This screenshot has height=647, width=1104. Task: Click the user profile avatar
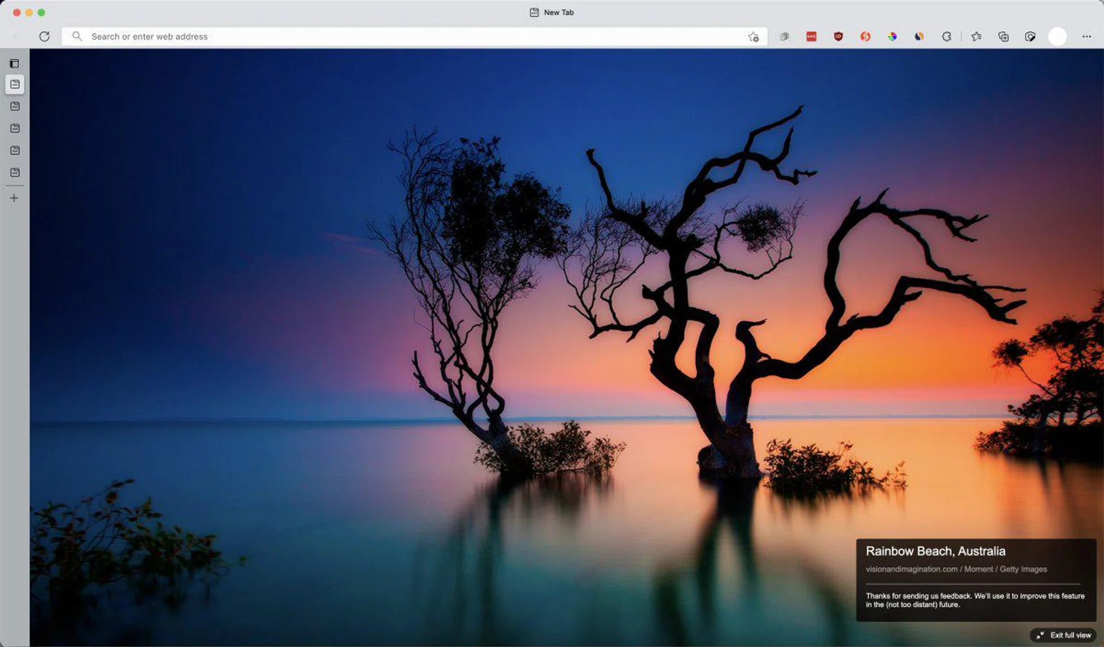coord(1057,36)
